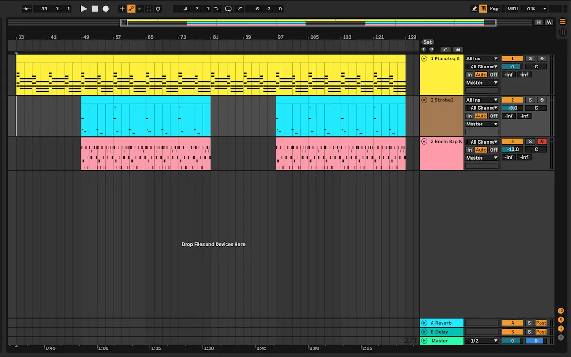Open Strobe2 All Ins input dropdown

coord(482,100)
